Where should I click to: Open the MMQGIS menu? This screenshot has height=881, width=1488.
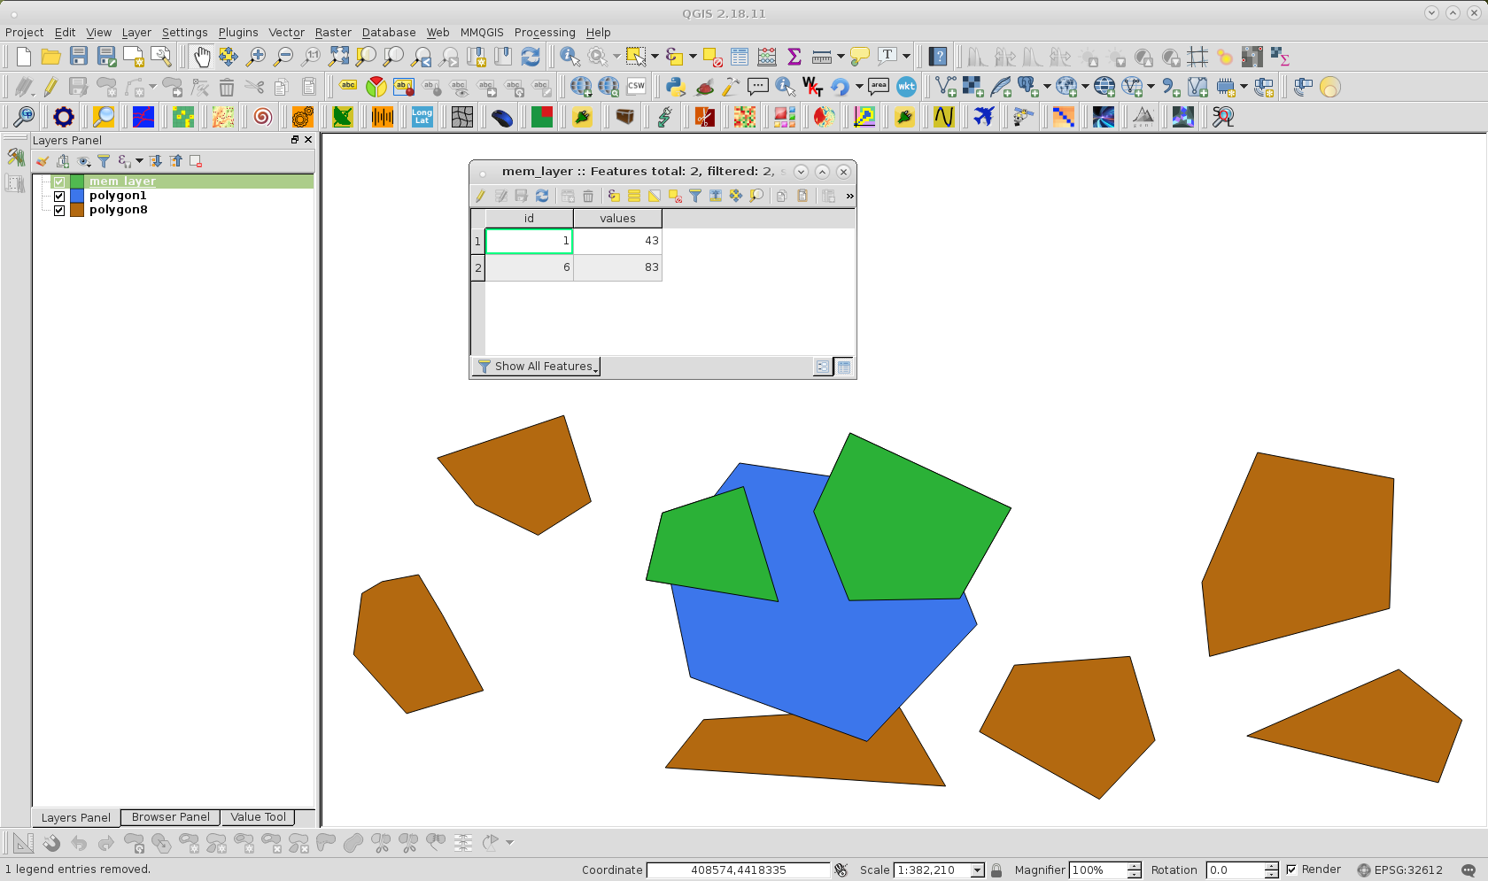point(482,33)
